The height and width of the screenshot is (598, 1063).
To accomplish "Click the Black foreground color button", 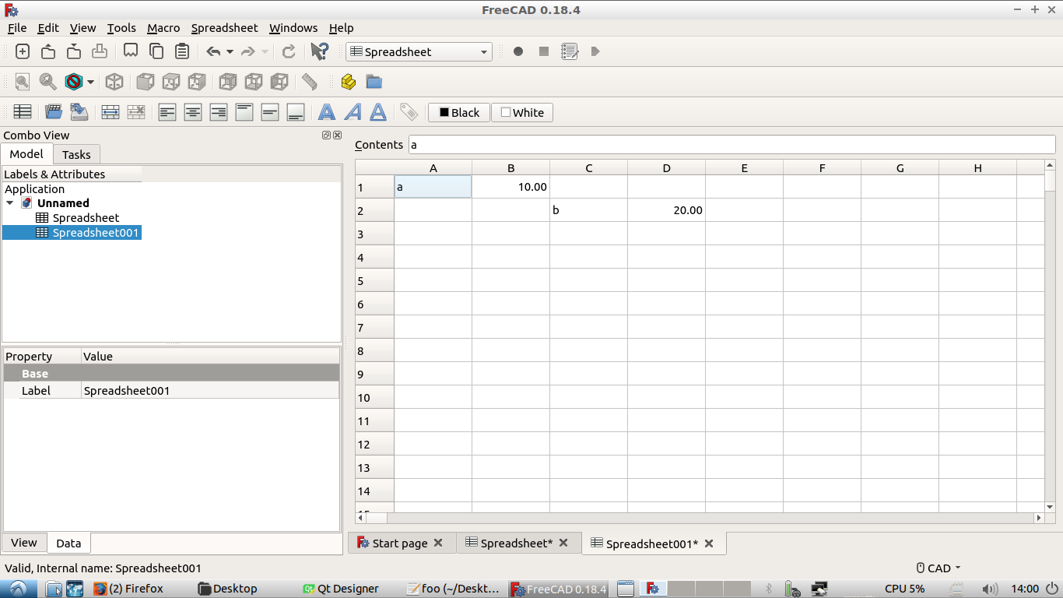I will [459, 113].
